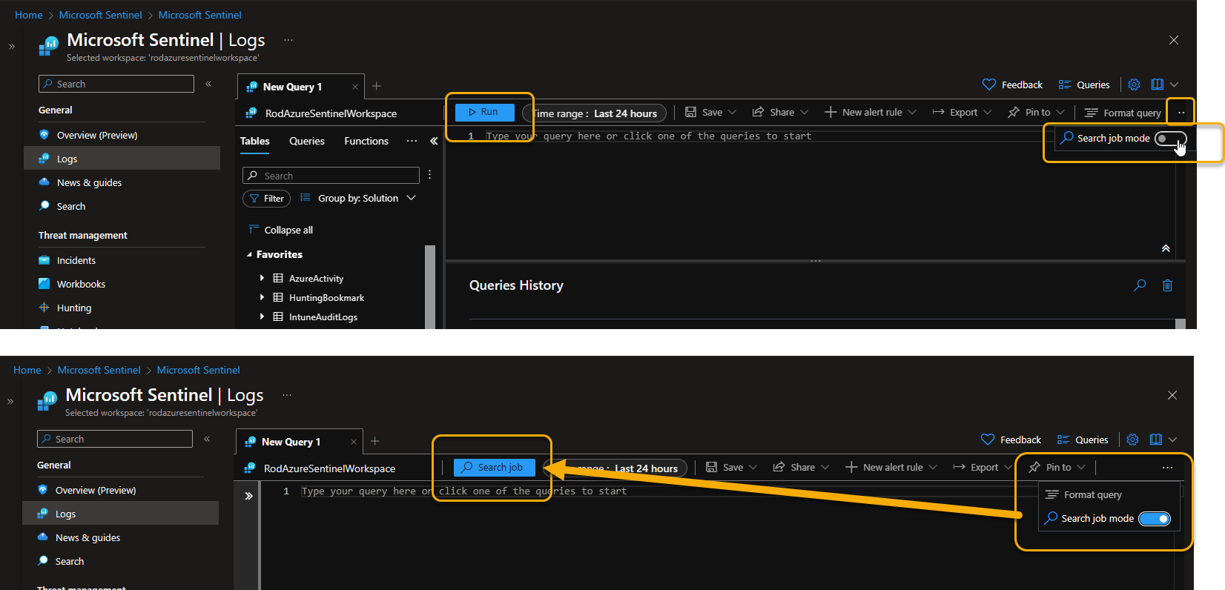1225x590 pixels.
Task: Click the query editor line in lower screenshot
Action: tap(463, 491)
